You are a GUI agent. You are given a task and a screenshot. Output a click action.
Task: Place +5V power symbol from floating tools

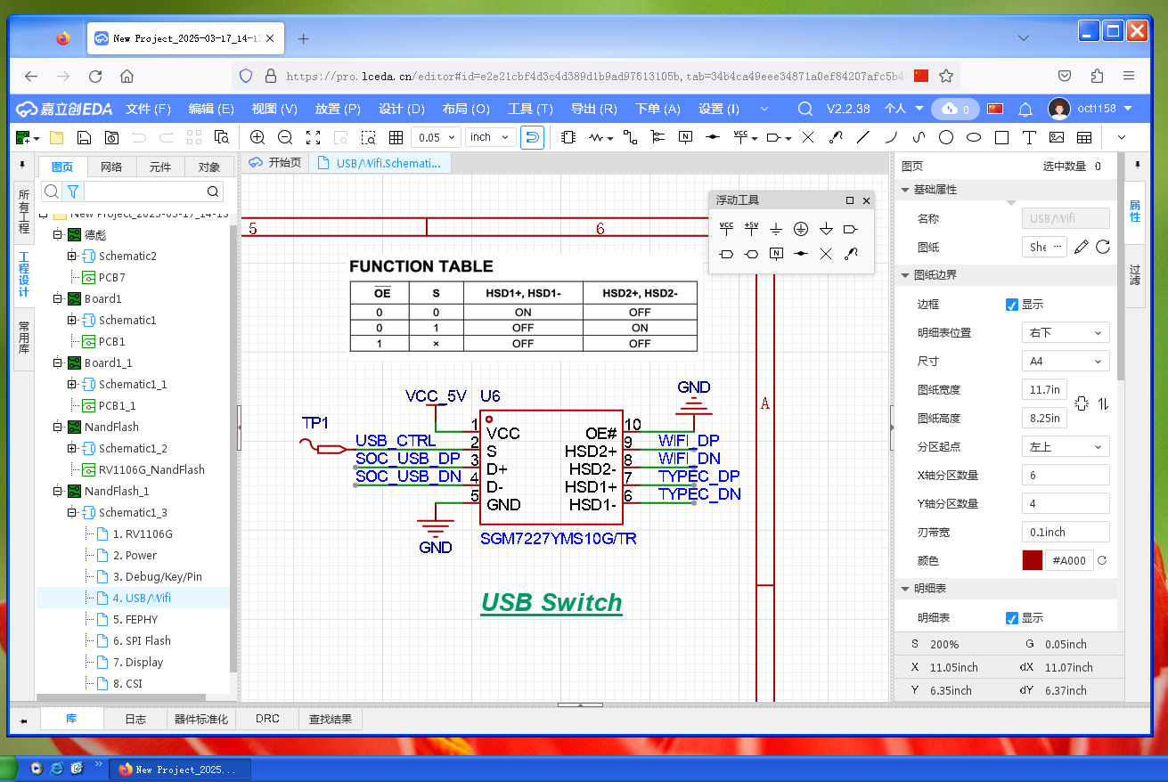pos(751,229)
